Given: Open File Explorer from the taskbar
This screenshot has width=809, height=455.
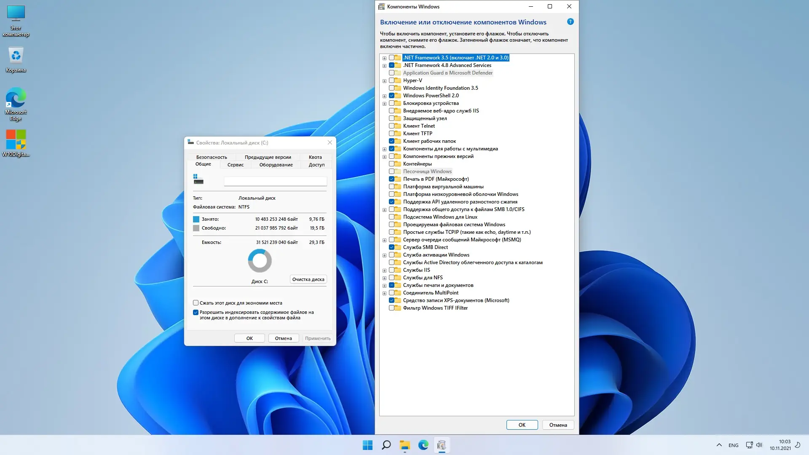Looking at the screenshot, I should tap(404, 445).
